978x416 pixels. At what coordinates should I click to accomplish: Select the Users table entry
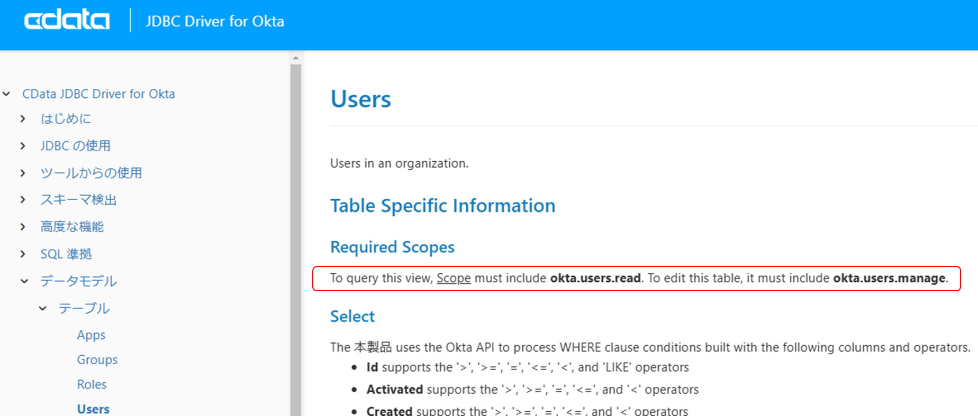coord(93,409)
